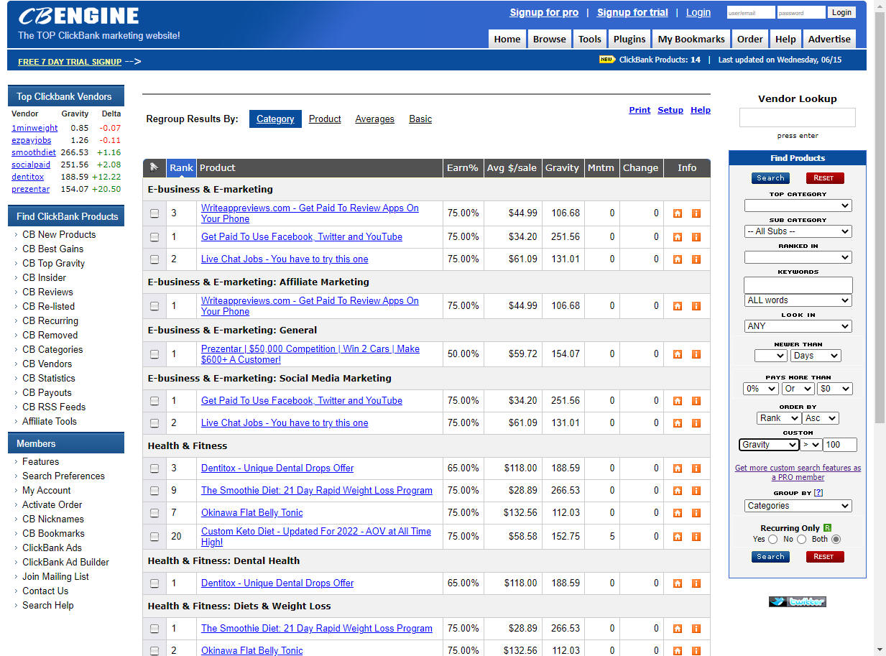Open info icon for Dentitox rank 1 row
The width and height of the screenshot is (886, 656).
696,583
